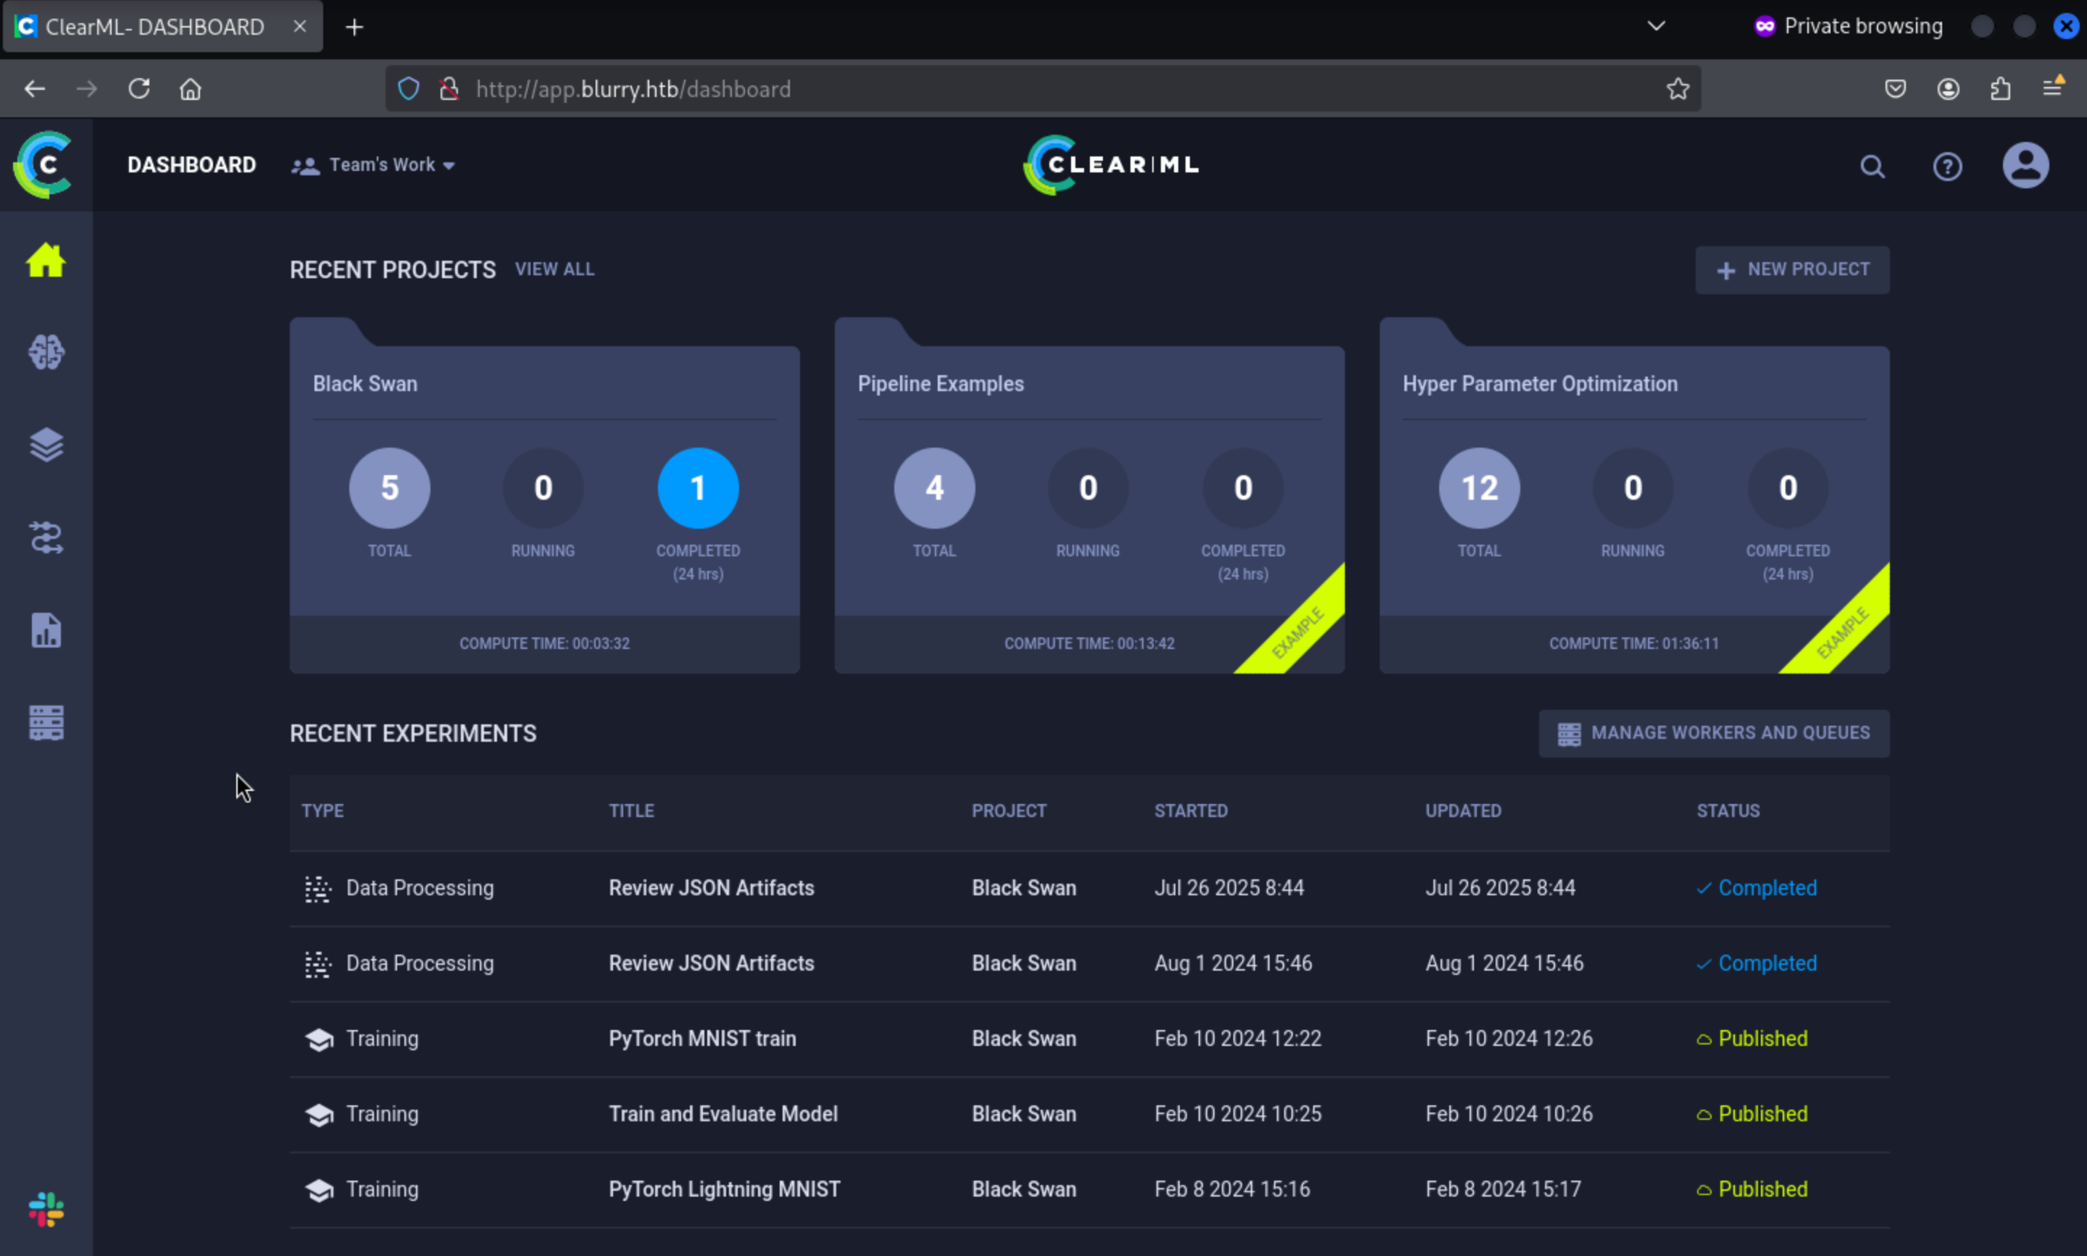Screen dimensions: 2087x1256
Task: Click the STATUS column header
Action: 1728,811
